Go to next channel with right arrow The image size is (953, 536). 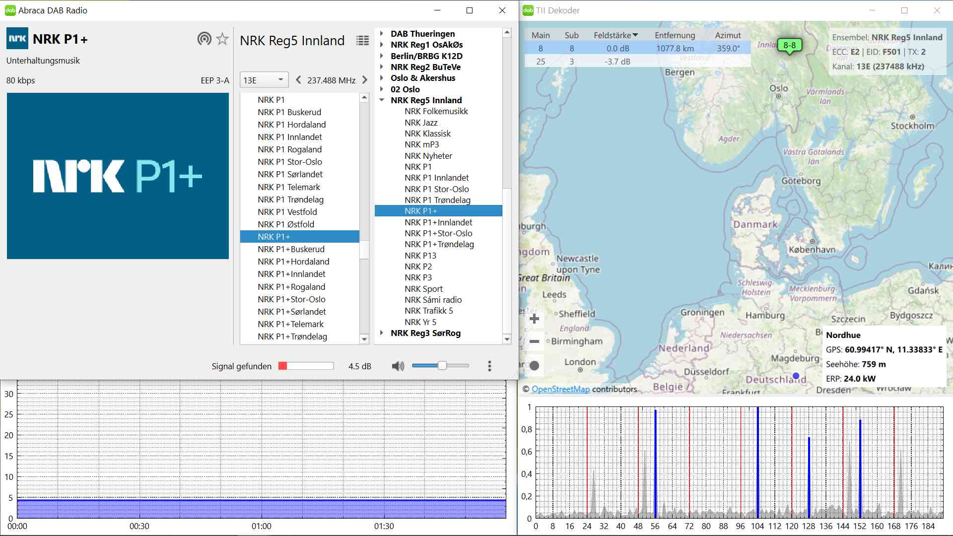(365, 80)
